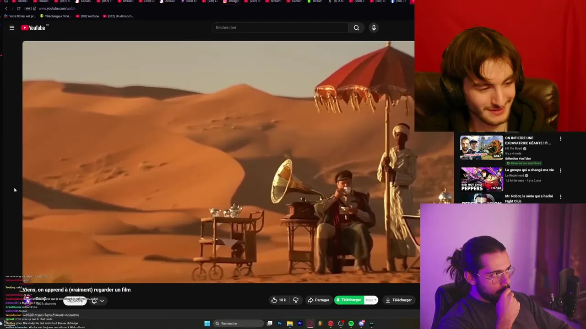Click the Hit the Road channel name
This screenshot has height=329, width=586.
(514, 149)
